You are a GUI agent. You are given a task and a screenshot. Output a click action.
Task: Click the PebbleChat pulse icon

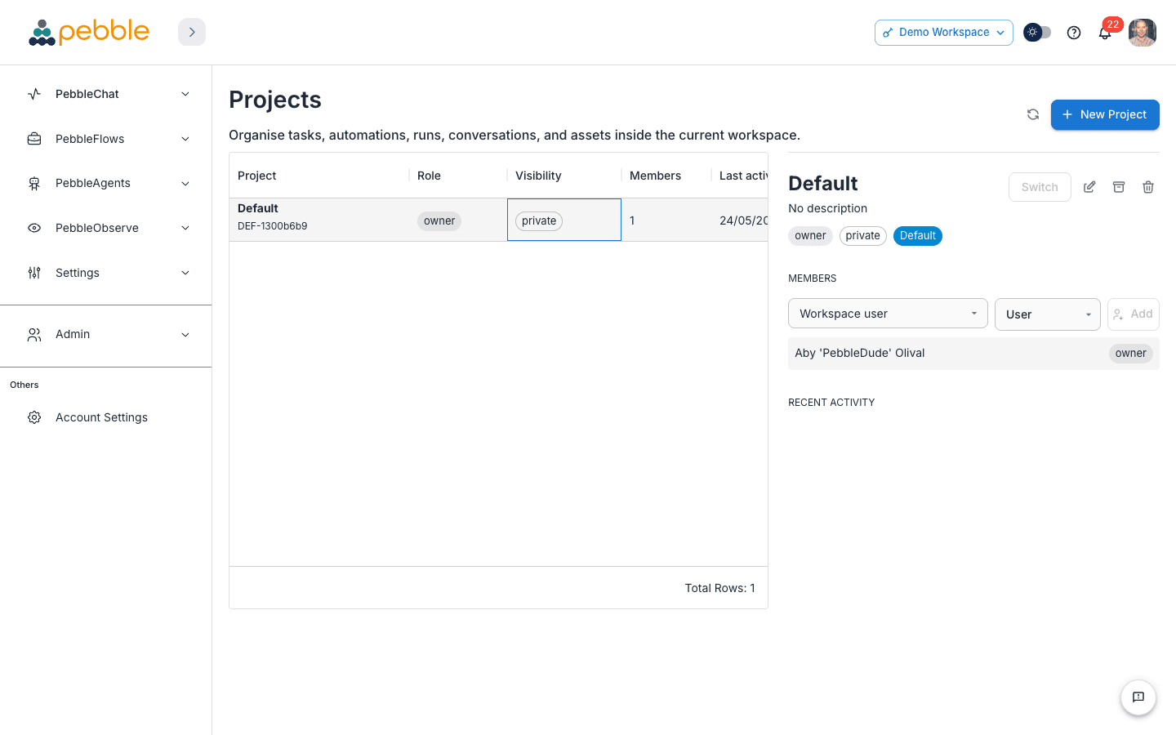click(34, 94)
